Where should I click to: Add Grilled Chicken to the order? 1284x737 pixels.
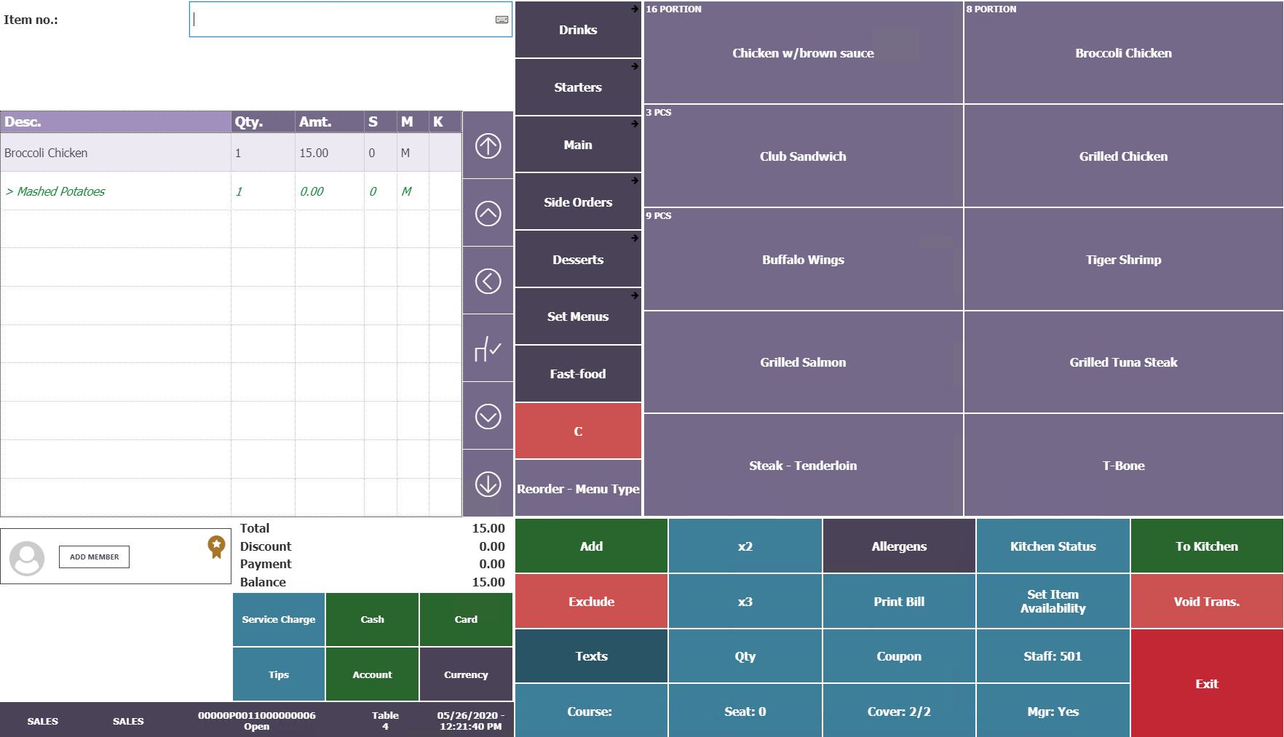click(1123, 156)
